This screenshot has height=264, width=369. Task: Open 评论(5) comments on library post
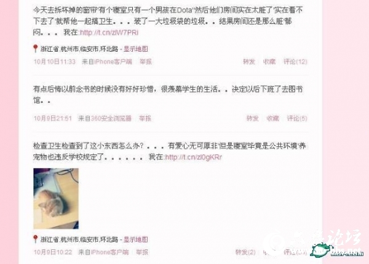pos(297,118)
